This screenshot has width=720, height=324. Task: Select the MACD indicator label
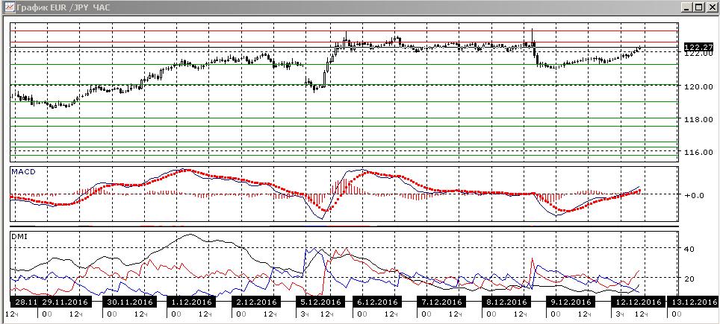point(23,171)
